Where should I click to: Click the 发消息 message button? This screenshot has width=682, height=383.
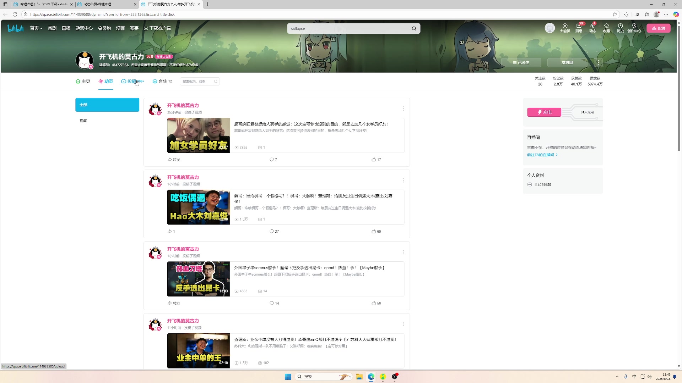click(567, 62)
